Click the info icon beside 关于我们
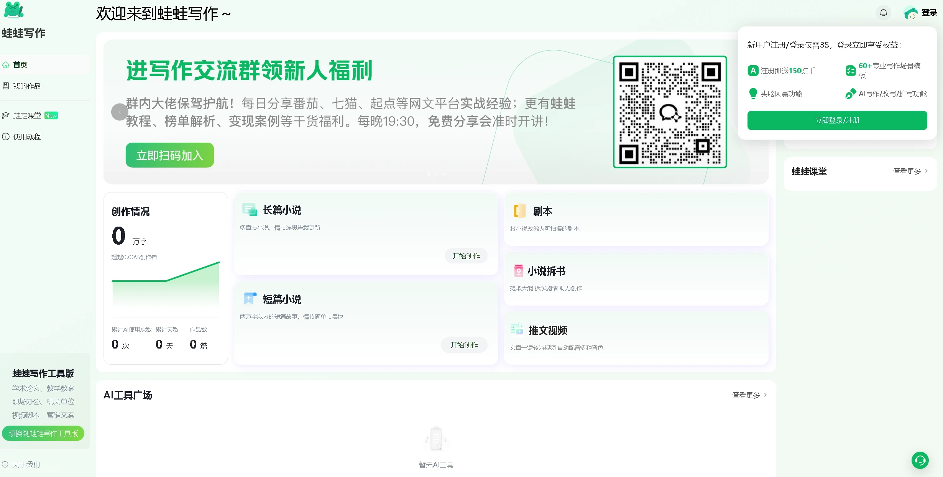Image resolution: width=943 pixels, height=477 pixels. pos(5,464)
